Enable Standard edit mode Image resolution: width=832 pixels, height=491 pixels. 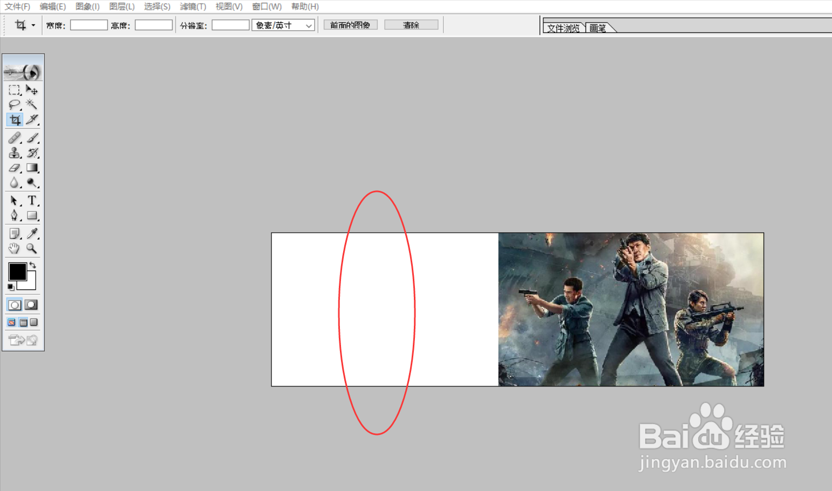pos(15,305)
